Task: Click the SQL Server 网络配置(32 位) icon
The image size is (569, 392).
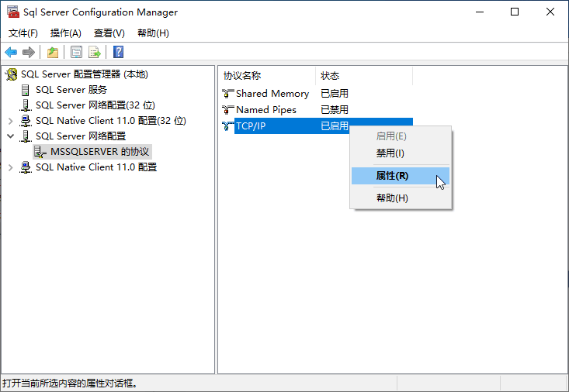Action: (25, 105)
